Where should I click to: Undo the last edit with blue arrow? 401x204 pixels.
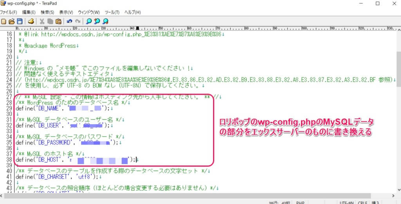tap(69, 21)
